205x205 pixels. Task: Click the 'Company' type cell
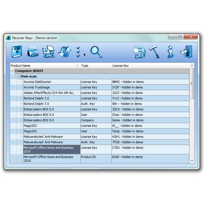(x=96, y=120)
